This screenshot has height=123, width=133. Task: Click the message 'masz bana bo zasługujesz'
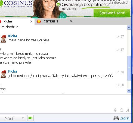tap(29, 40)
